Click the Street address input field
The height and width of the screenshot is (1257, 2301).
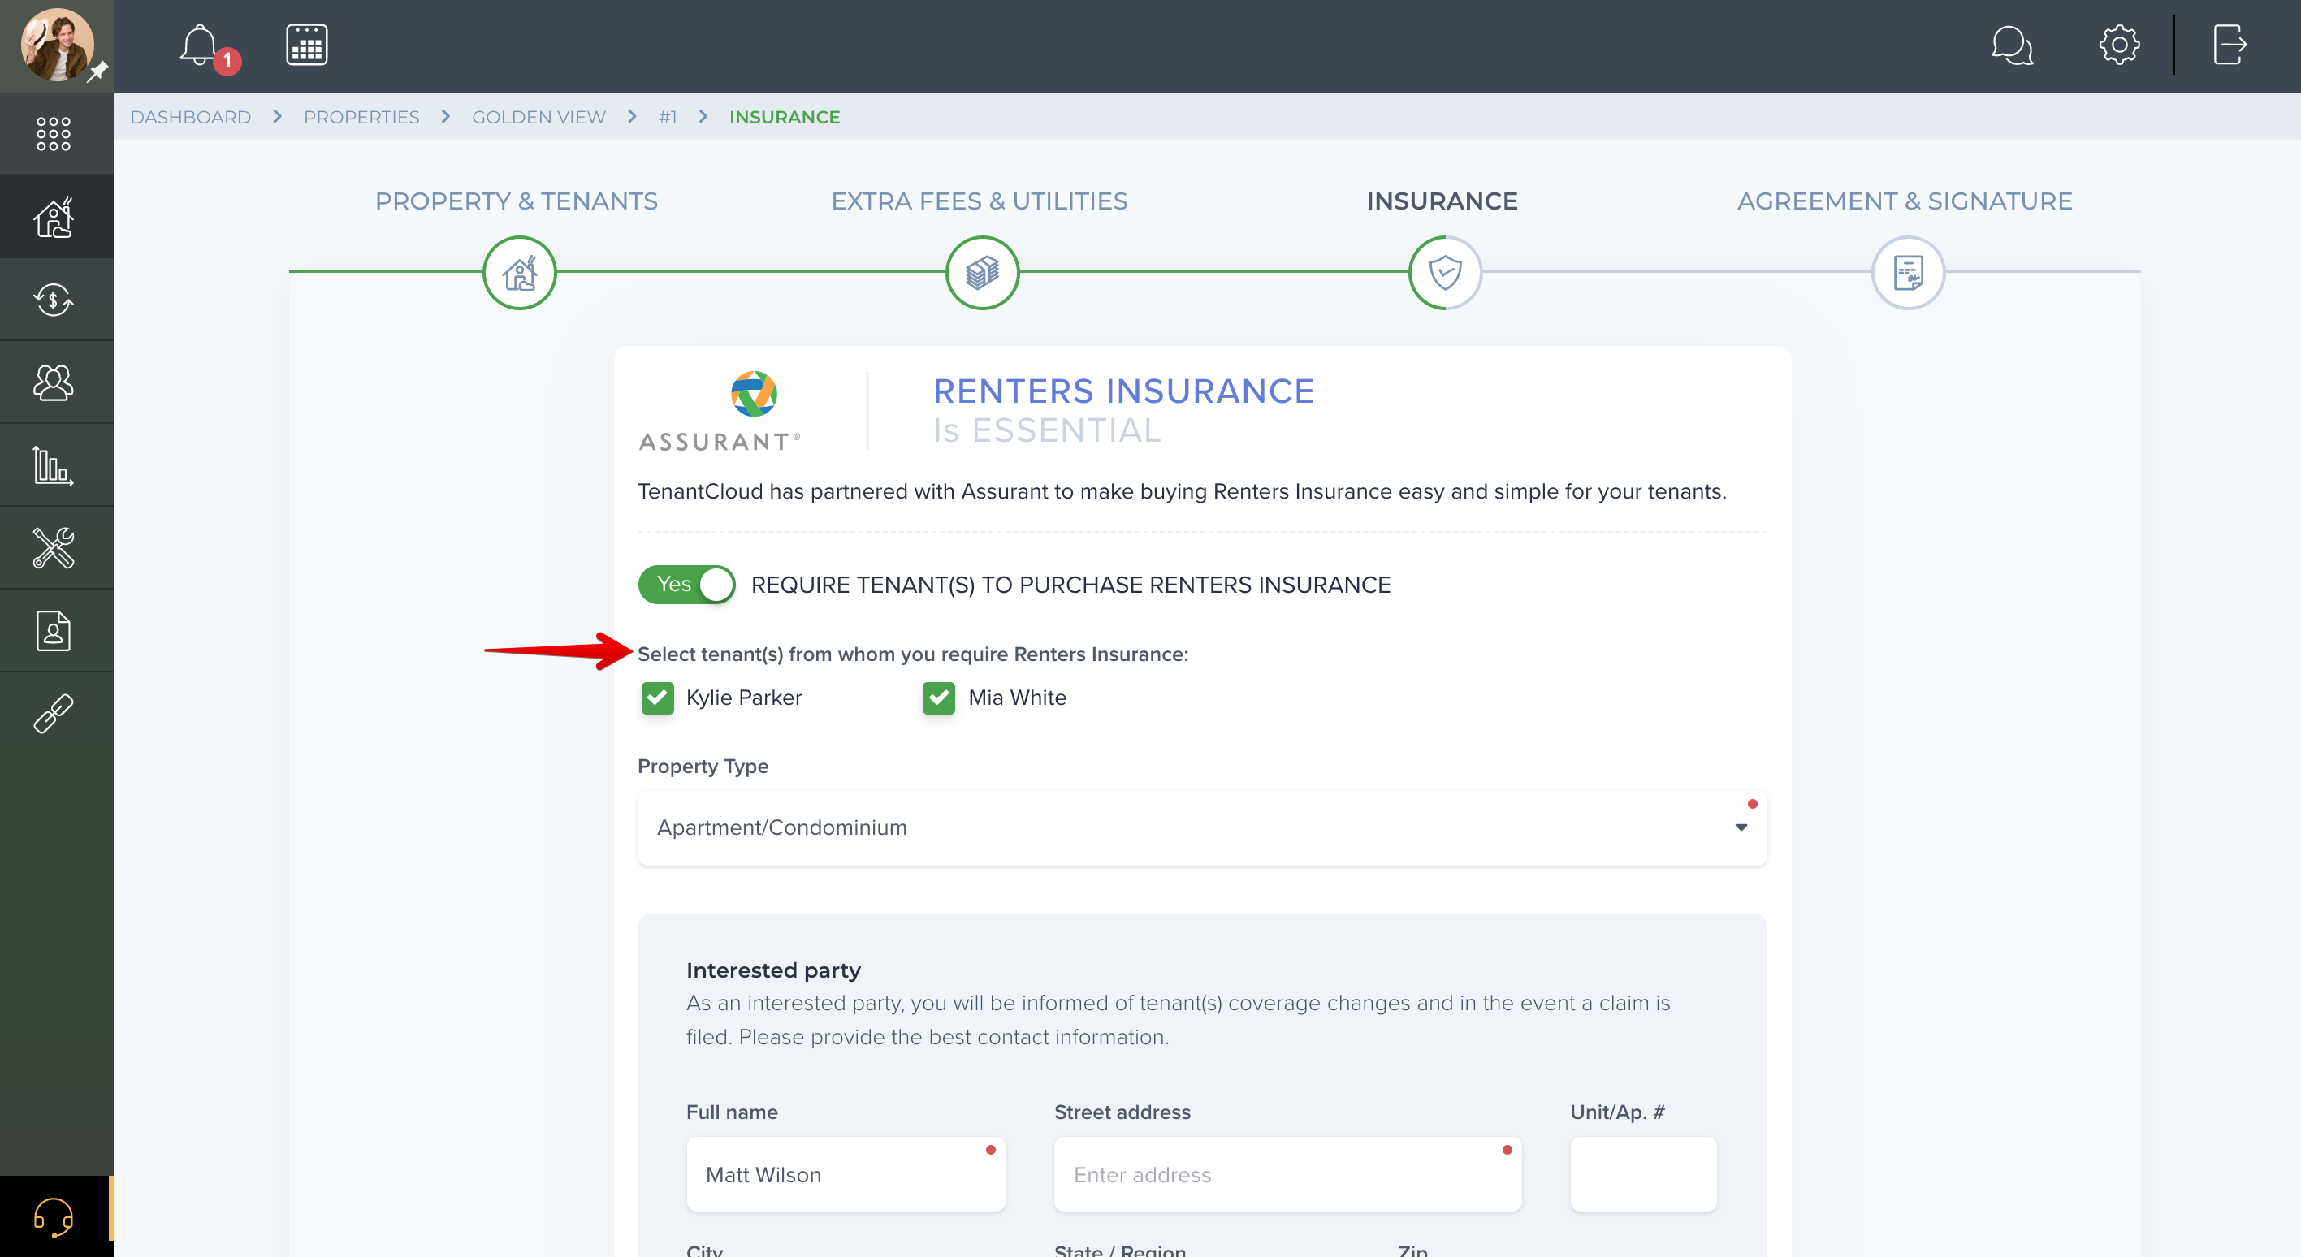pyautogui.click(x=1288, y=1174)
